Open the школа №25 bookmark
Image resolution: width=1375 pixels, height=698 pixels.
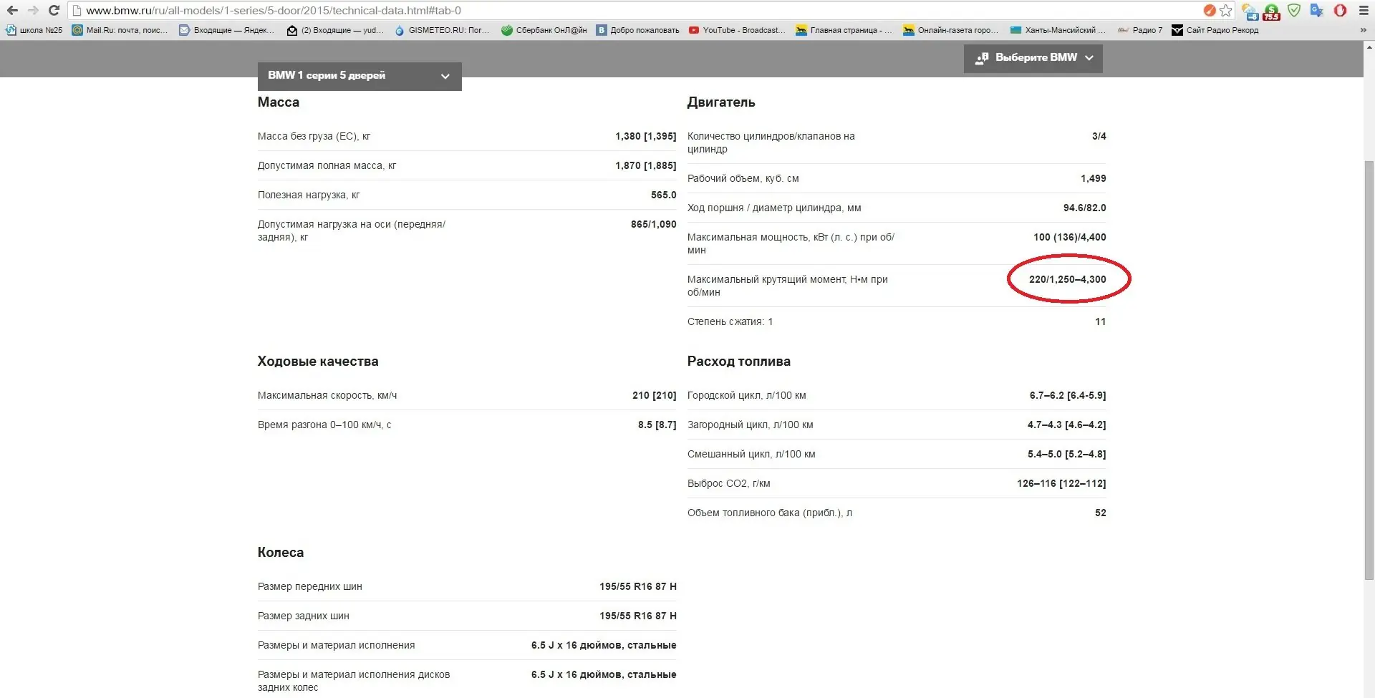34,30
